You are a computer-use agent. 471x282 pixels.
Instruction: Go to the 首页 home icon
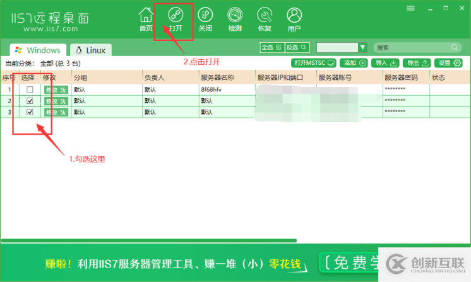146,19
